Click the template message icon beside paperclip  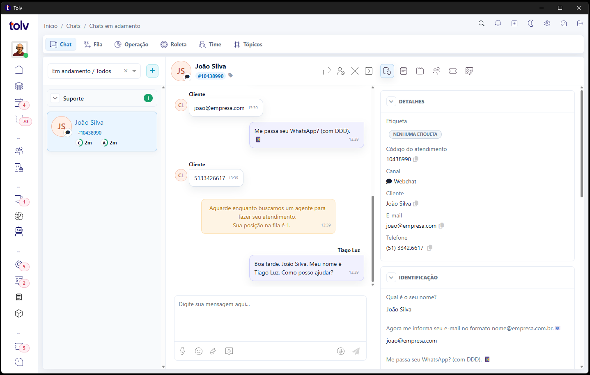[229, 351]
